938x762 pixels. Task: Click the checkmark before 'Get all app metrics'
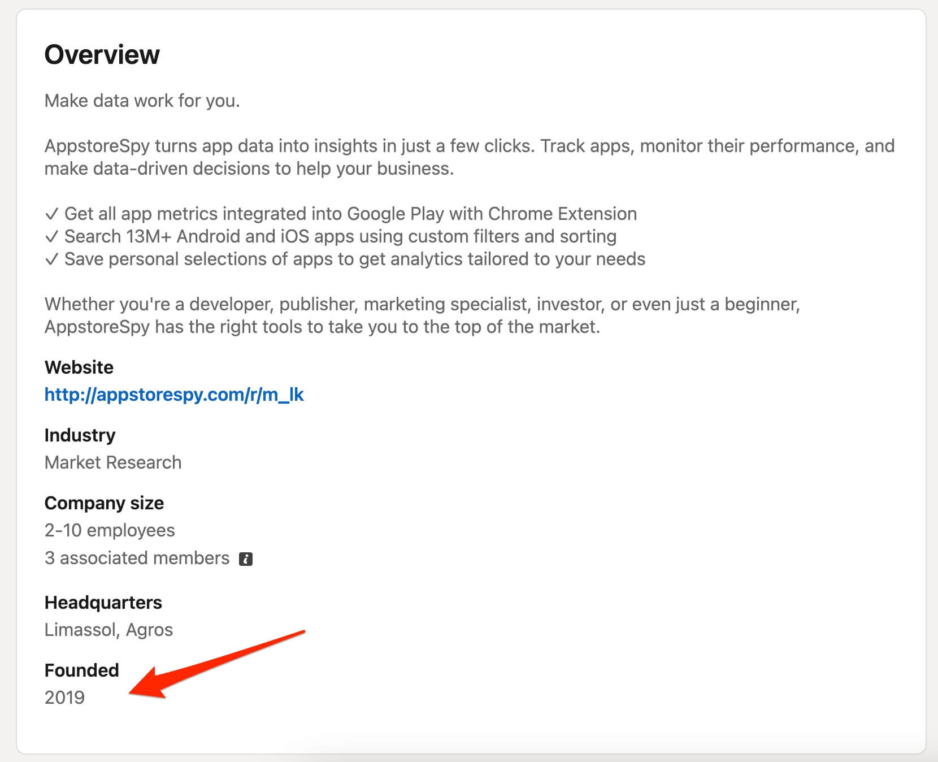(51, 214)
